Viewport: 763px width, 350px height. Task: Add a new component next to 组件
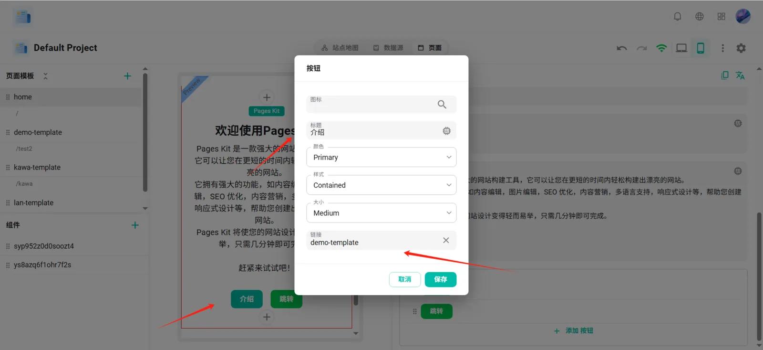pos(135,225)
